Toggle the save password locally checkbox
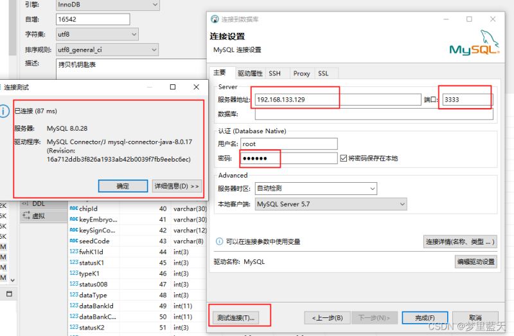This screenshot has height=336, width=514. point(344,158)
